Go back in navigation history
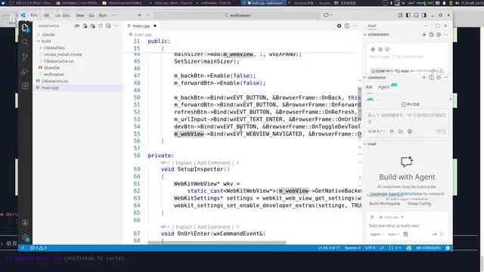484x272 pixels. tap(140, 15)
